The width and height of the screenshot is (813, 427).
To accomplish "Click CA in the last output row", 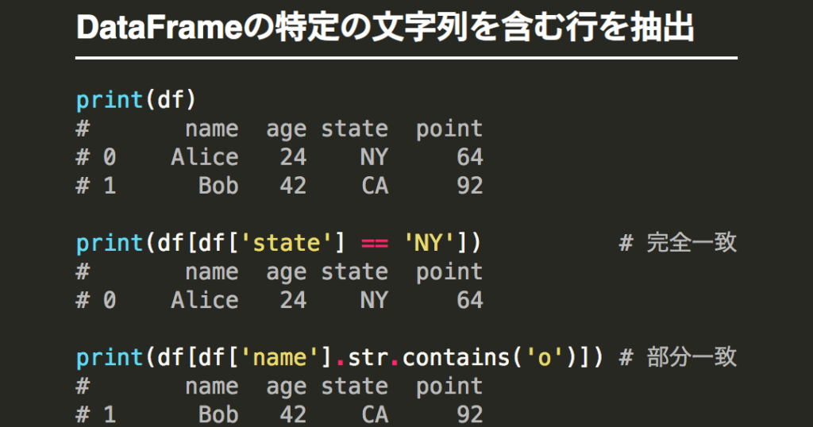I will click(x=374, y=414).
